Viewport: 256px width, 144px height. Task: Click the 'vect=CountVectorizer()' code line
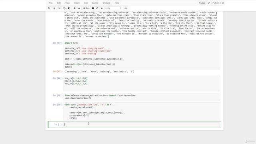click(78, 98)
